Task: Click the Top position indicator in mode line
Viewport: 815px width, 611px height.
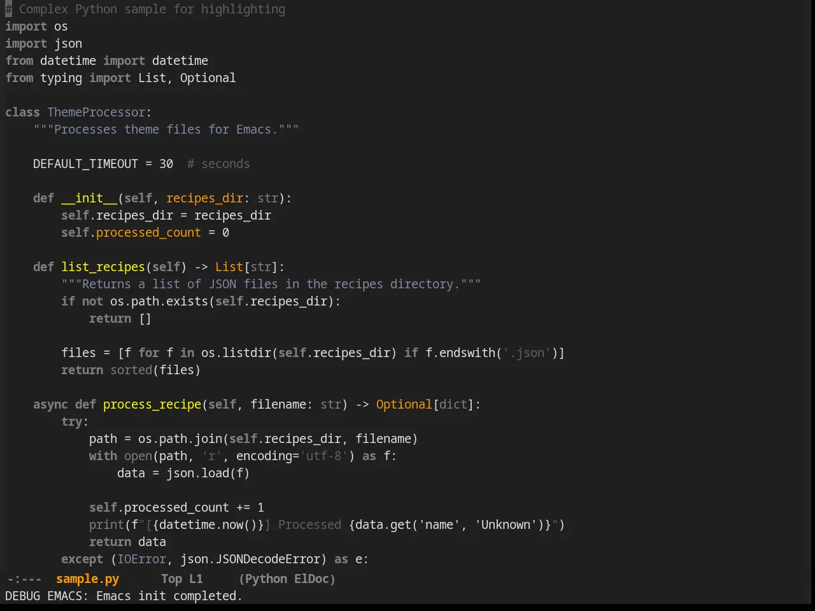Action: click(171, 579)
